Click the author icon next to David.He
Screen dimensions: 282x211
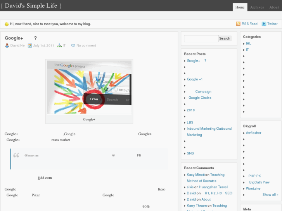(7, 46)
